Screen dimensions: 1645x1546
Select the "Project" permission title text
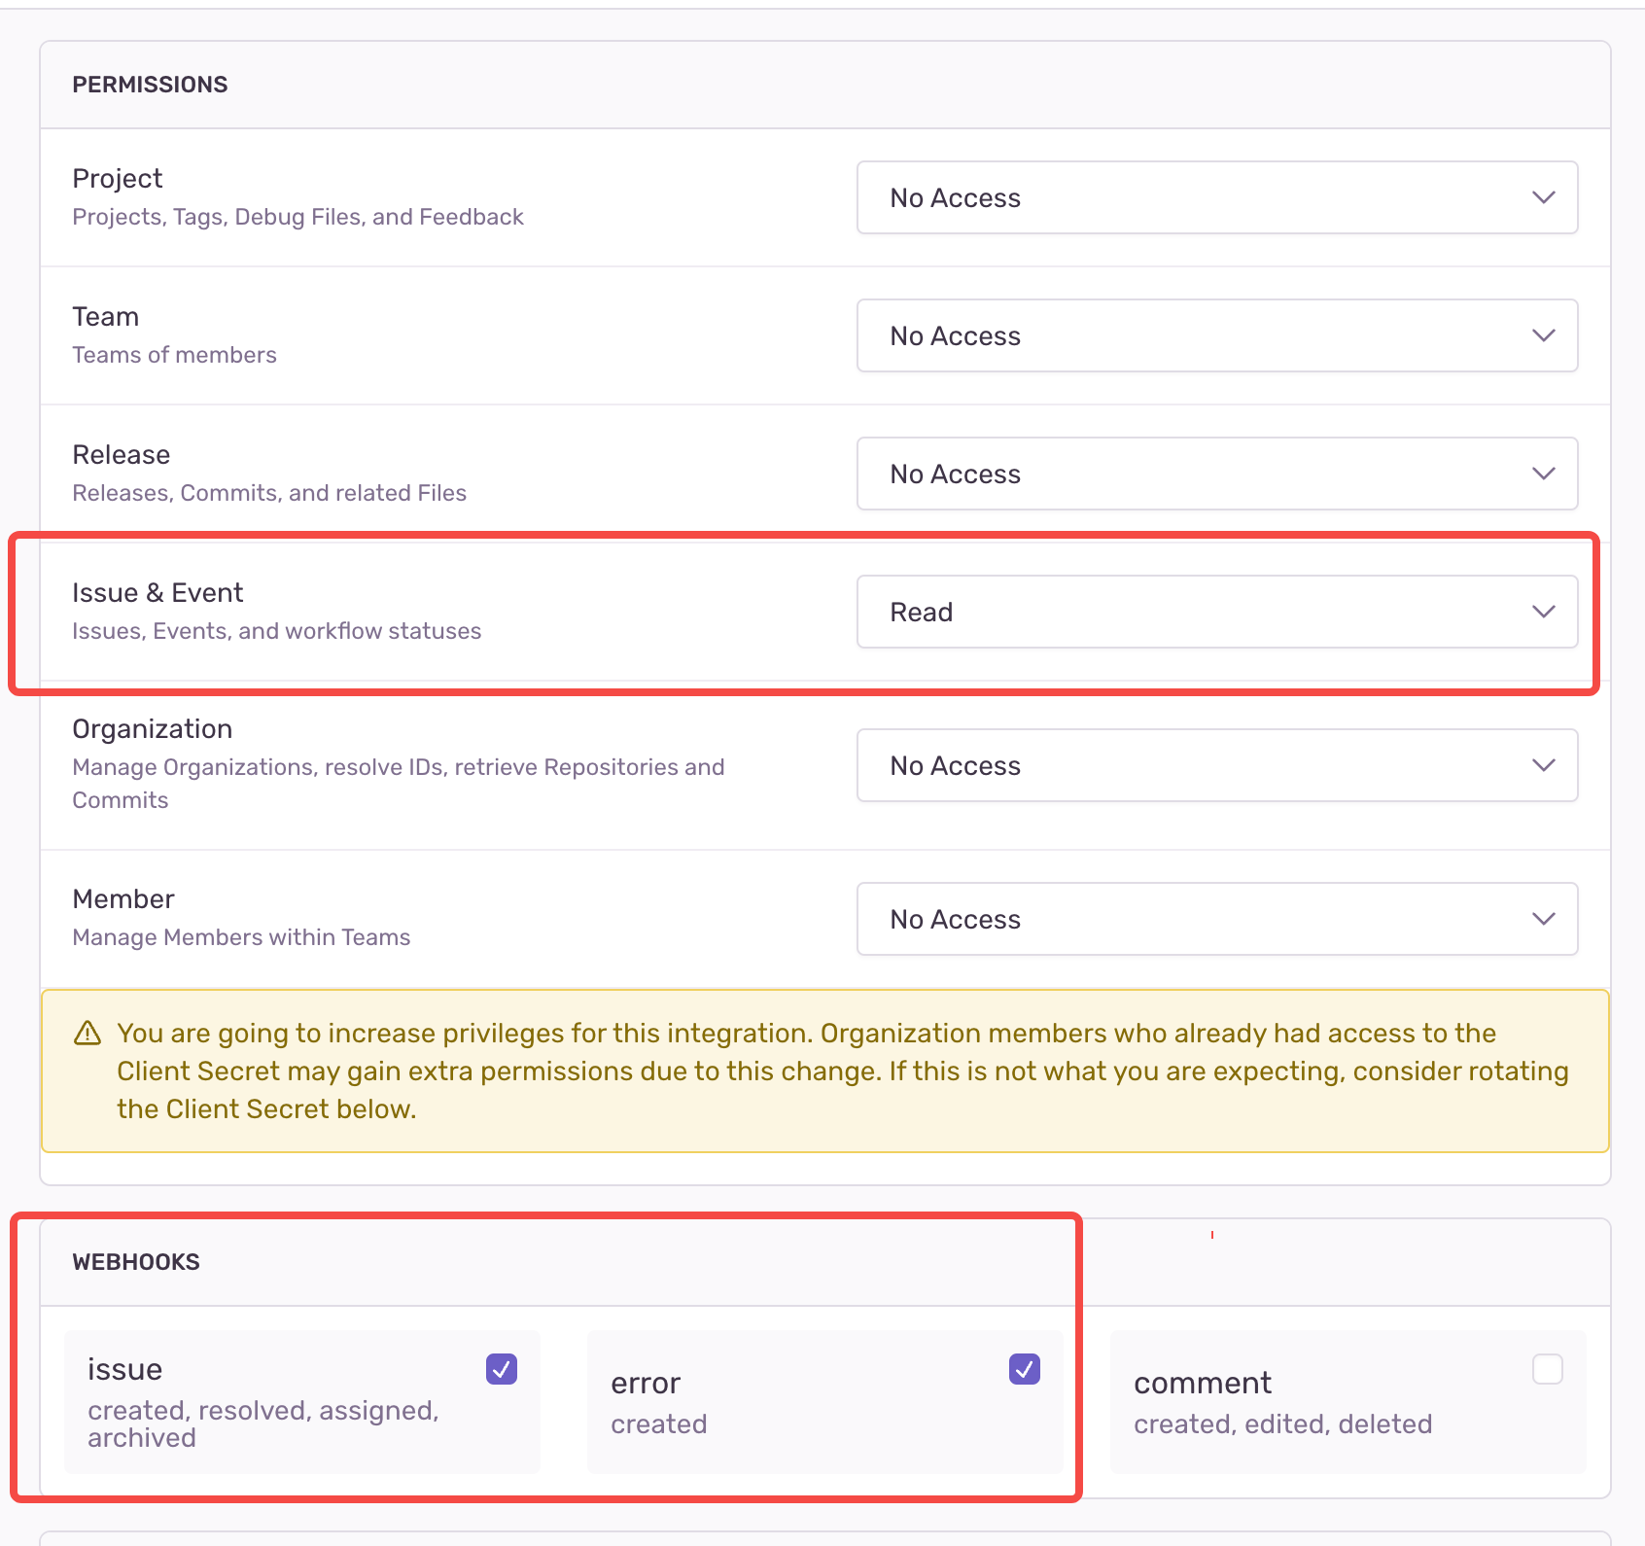coord(118,179)
